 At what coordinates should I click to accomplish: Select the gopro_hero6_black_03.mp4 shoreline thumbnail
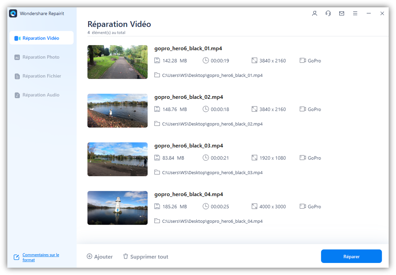[x=117, y=159]
